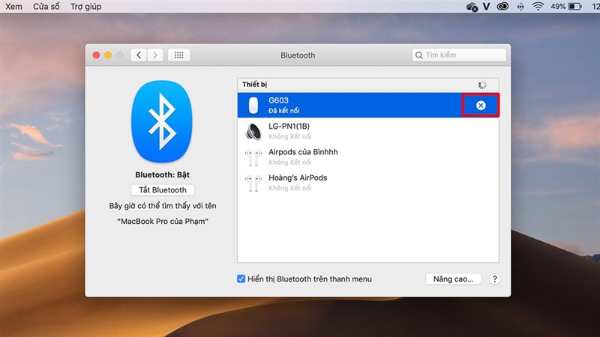Open the Trợ giúp menu

click(86, 7)
